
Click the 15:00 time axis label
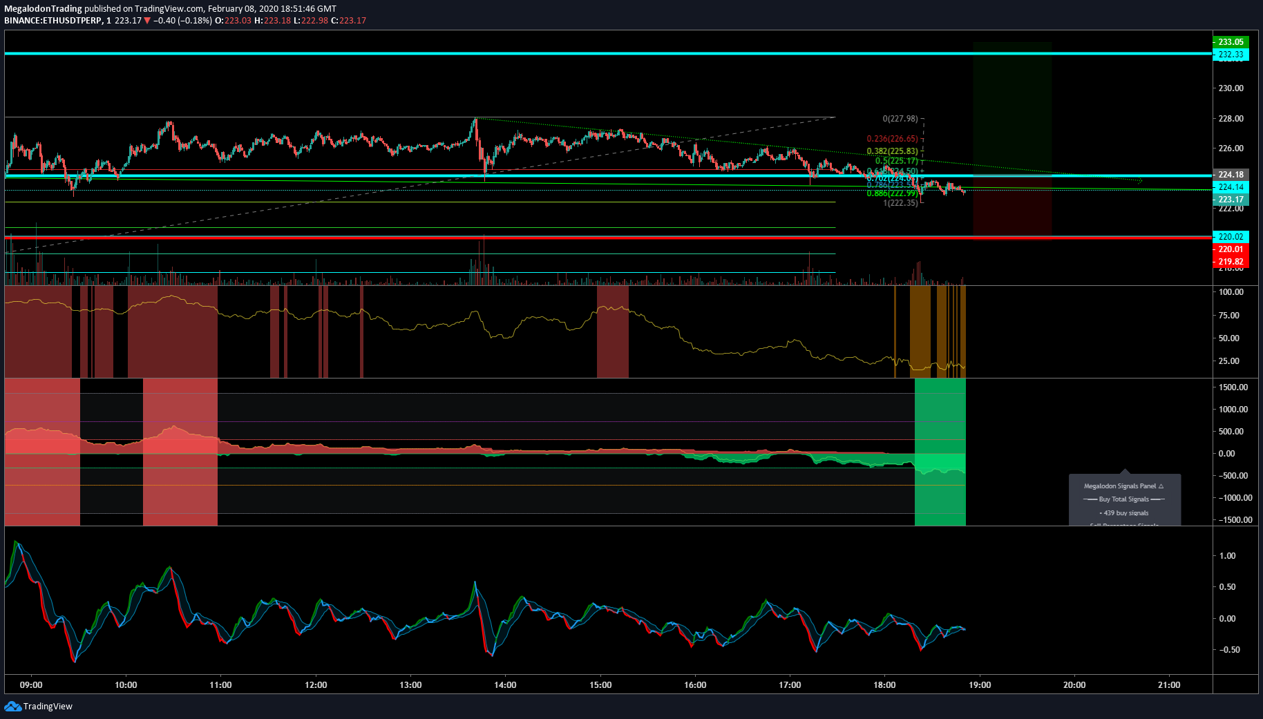600,685
